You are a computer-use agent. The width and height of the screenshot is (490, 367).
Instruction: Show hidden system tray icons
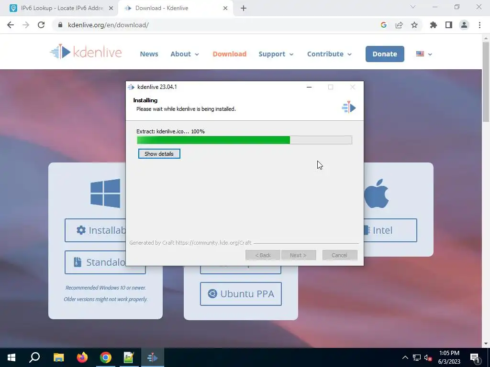coord(405,357)
